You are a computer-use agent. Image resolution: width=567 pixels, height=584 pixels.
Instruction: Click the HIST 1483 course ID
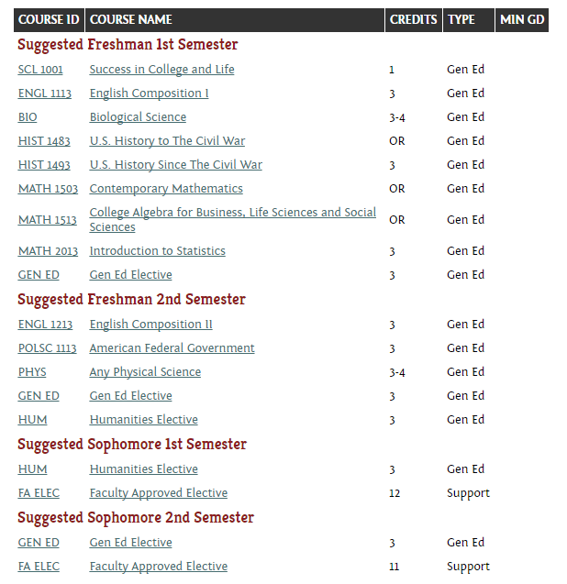coord(44,141)
